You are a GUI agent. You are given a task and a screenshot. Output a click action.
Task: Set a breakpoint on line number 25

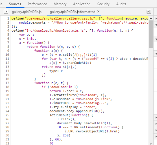(x=7, y=115)
